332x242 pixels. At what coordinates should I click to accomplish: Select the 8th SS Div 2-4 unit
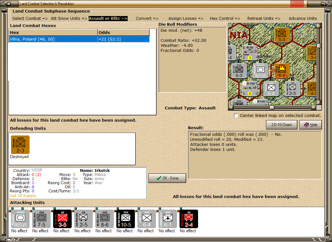point(189,219)
